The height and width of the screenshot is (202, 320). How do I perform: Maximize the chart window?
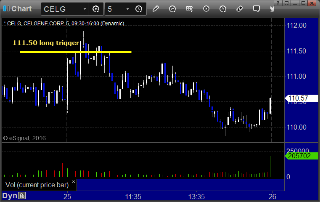pos(304,3)
